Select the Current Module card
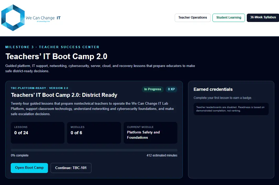The image size is (279, 185). (x=150, y=133)
